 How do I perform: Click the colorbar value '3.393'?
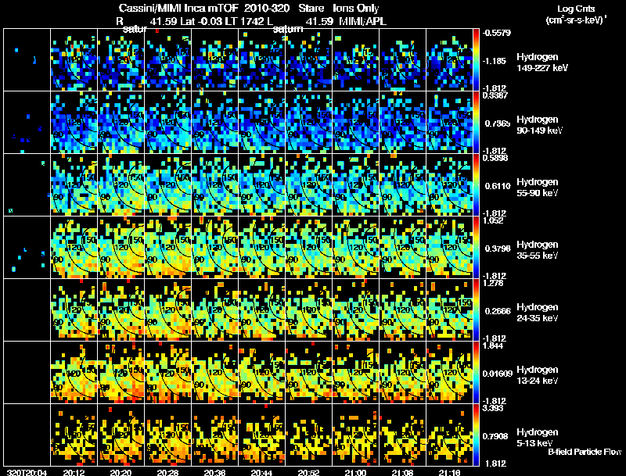coord(493,408)
